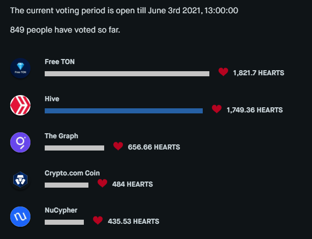
Task: Click the heart icon beside Hive votes
Action: click(x=216, y=109)
